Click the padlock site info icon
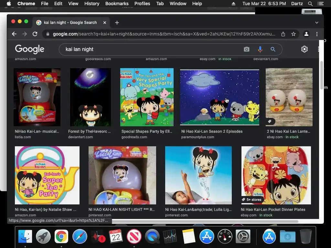 click(x=48, y=34)
